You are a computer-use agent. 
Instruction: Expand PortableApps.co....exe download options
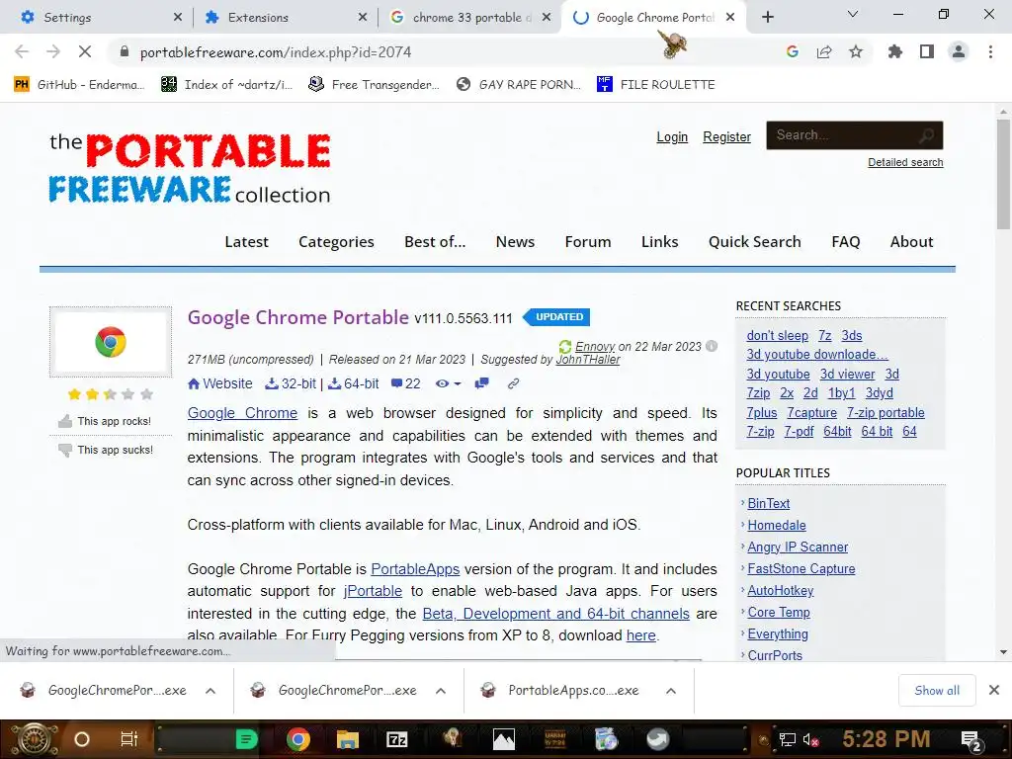671,691
